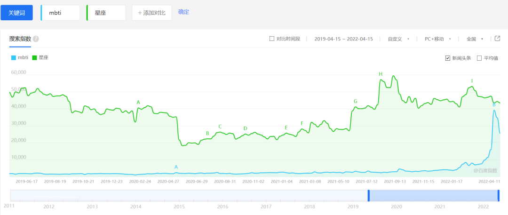Click news marker G on the green line
This screenshot has width=508, height=215.
355,101
